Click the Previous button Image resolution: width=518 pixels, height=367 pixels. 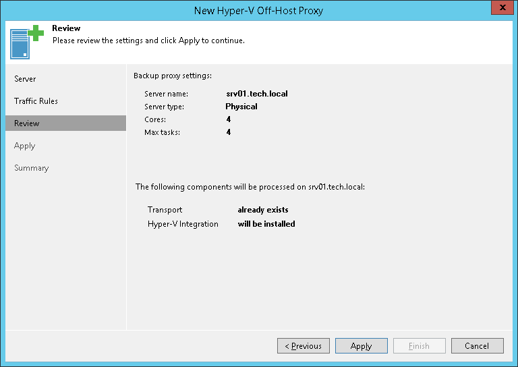304,346
